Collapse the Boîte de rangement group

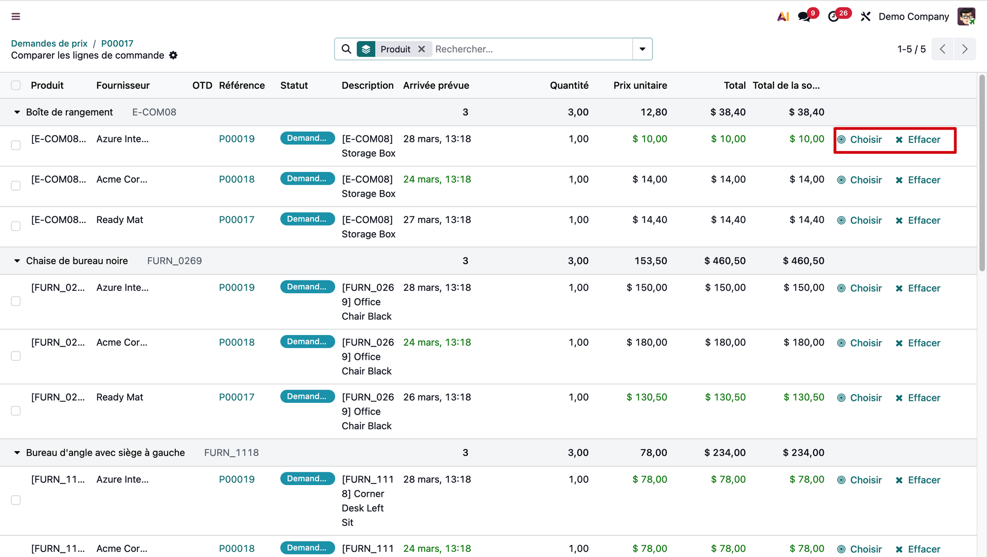(x=17, y=112)
